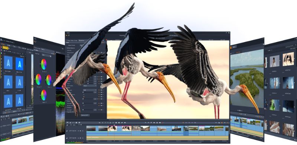
Task: Pick the first blue title template
Action: (8, 62)
